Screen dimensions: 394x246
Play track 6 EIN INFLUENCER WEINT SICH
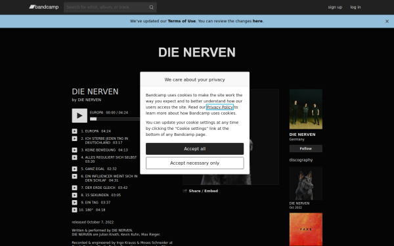(x=74, y=176)
